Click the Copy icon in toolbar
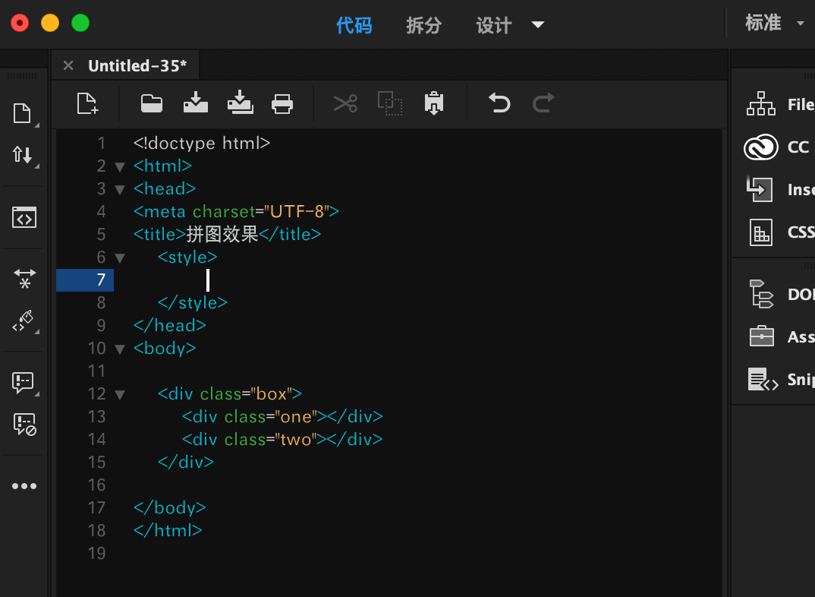The image size is (815, 597). (390, 103)
